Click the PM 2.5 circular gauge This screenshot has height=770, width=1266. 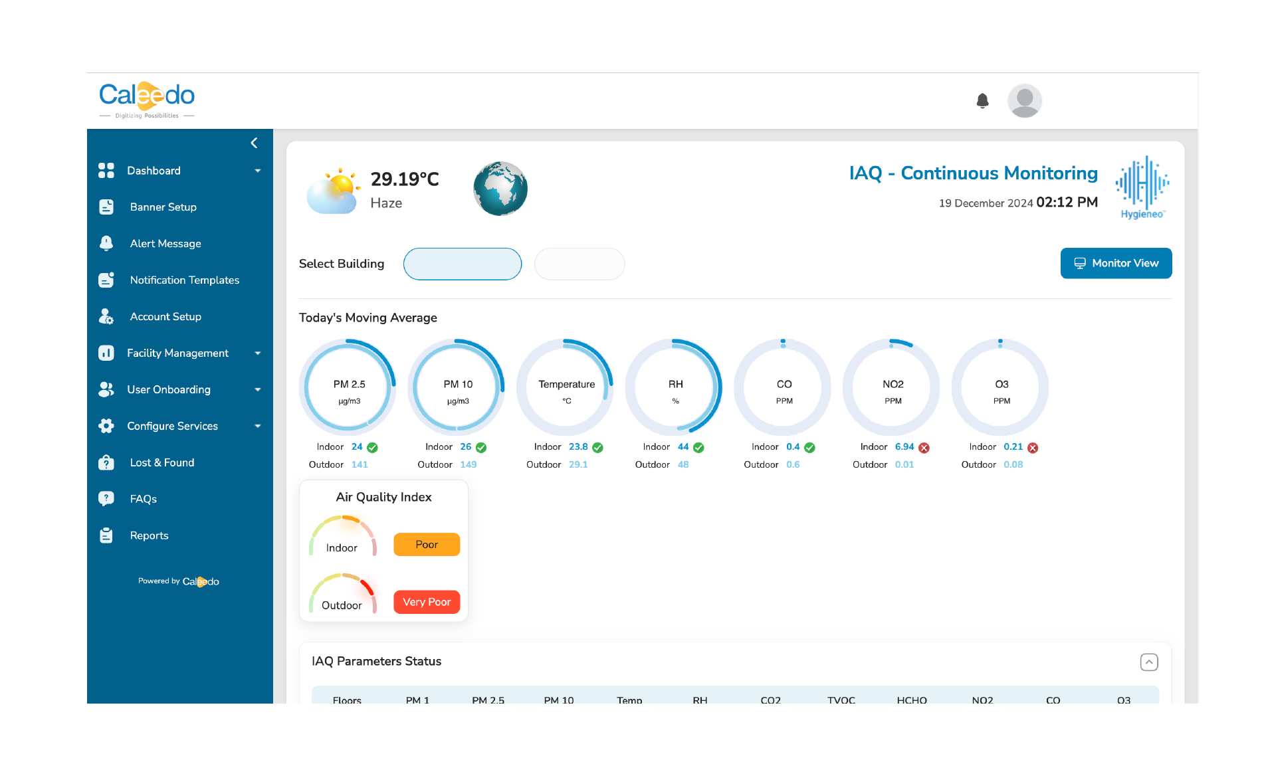pos(348,387)
